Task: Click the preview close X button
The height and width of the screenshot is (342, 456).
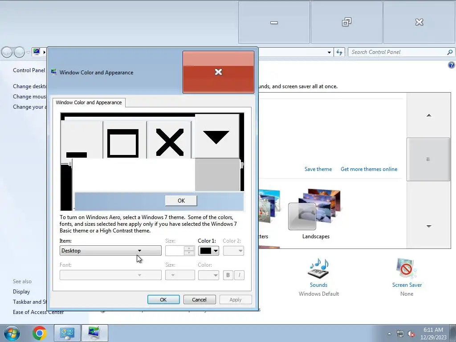Action: click(170, 140)
